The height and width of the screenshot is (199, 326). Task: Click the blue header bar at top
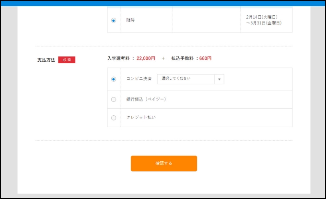tap(163, 3)
